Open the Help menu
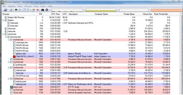 (x=50, y=6)
